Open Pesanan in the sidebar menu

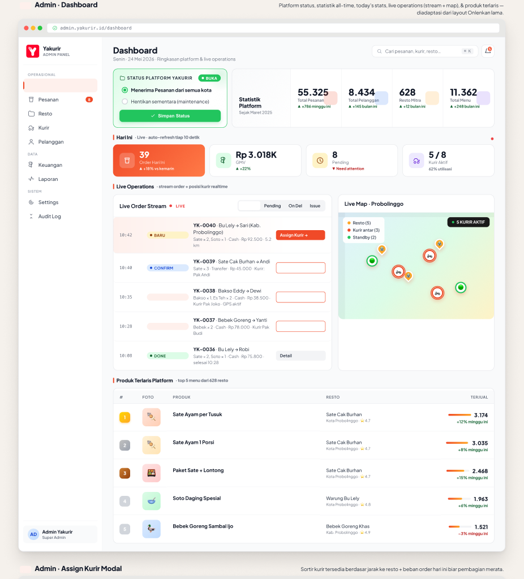coord(60,100)
